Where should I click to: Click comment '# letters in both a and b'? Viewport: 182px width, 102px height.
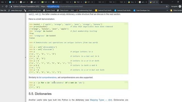(x=84, y=65)
